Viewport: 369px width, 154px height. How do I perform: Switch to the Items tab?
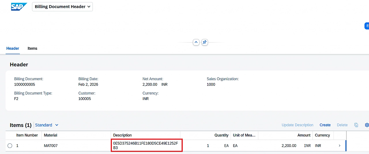[32, 48]
